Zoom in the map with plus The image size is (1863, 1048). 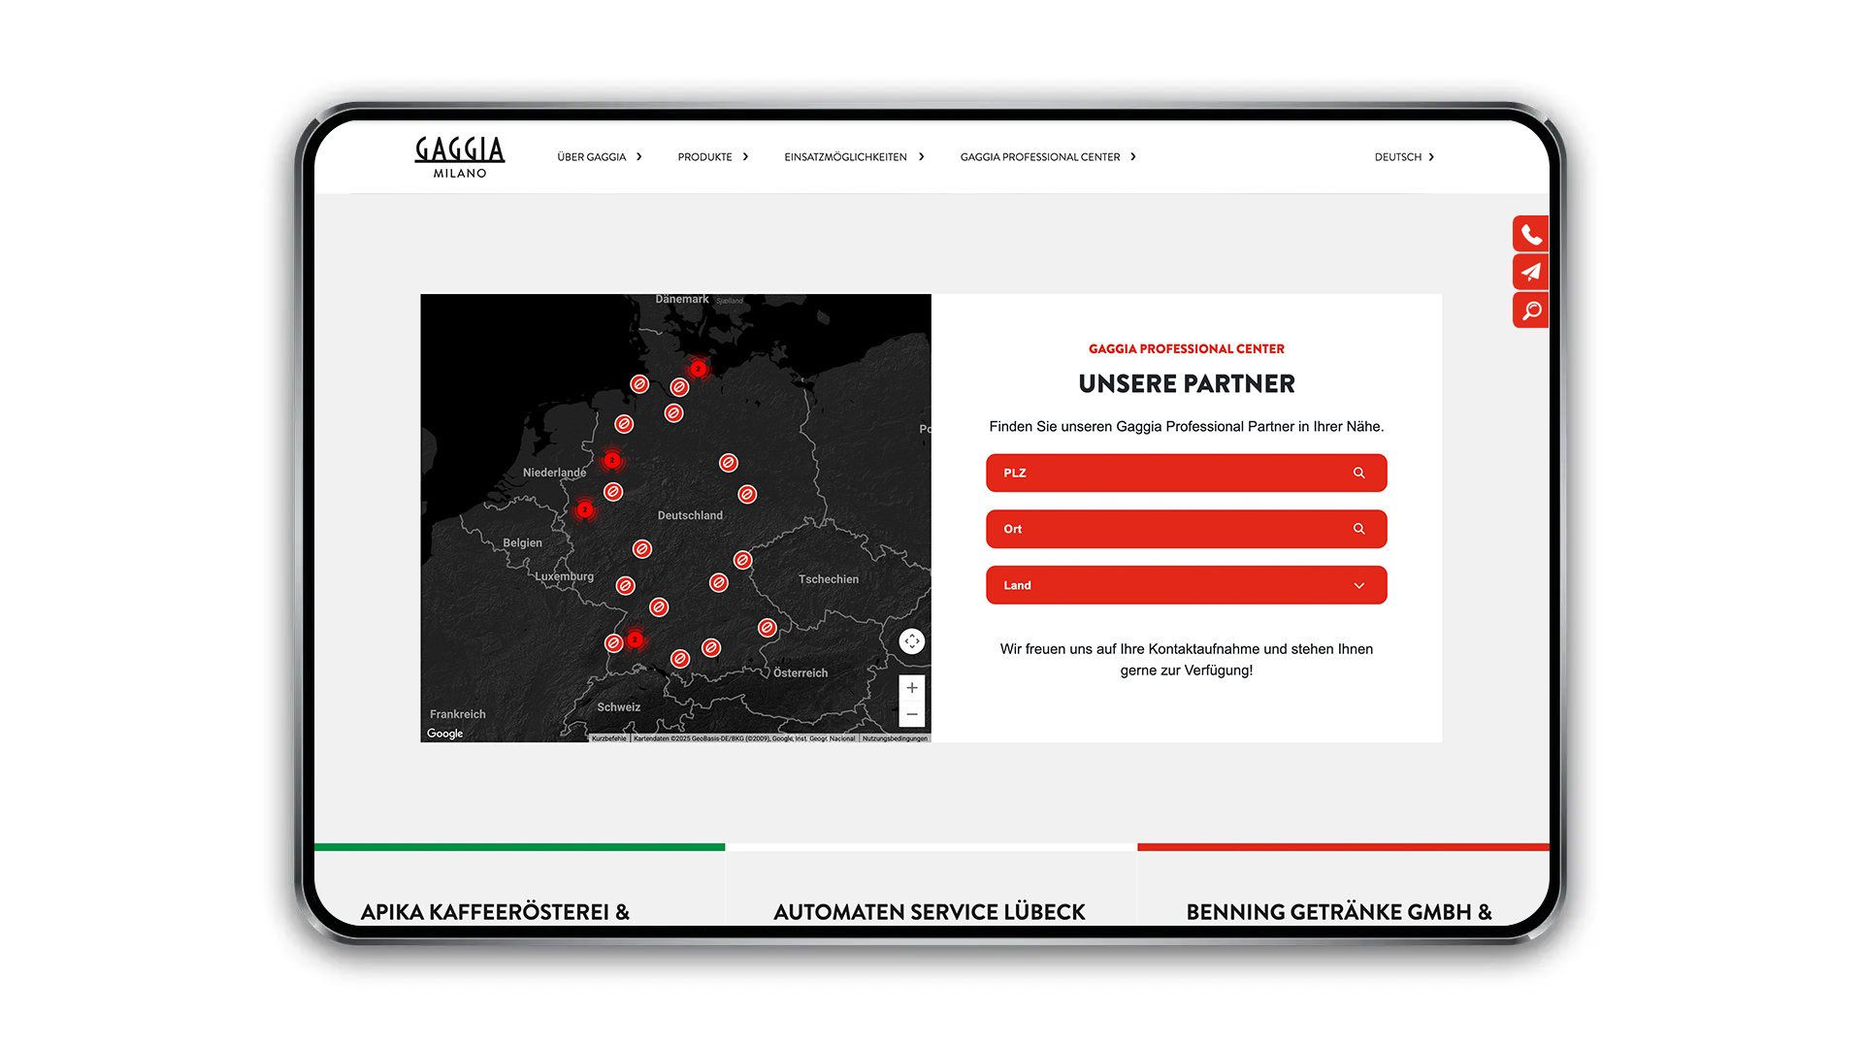coord(912,688)
